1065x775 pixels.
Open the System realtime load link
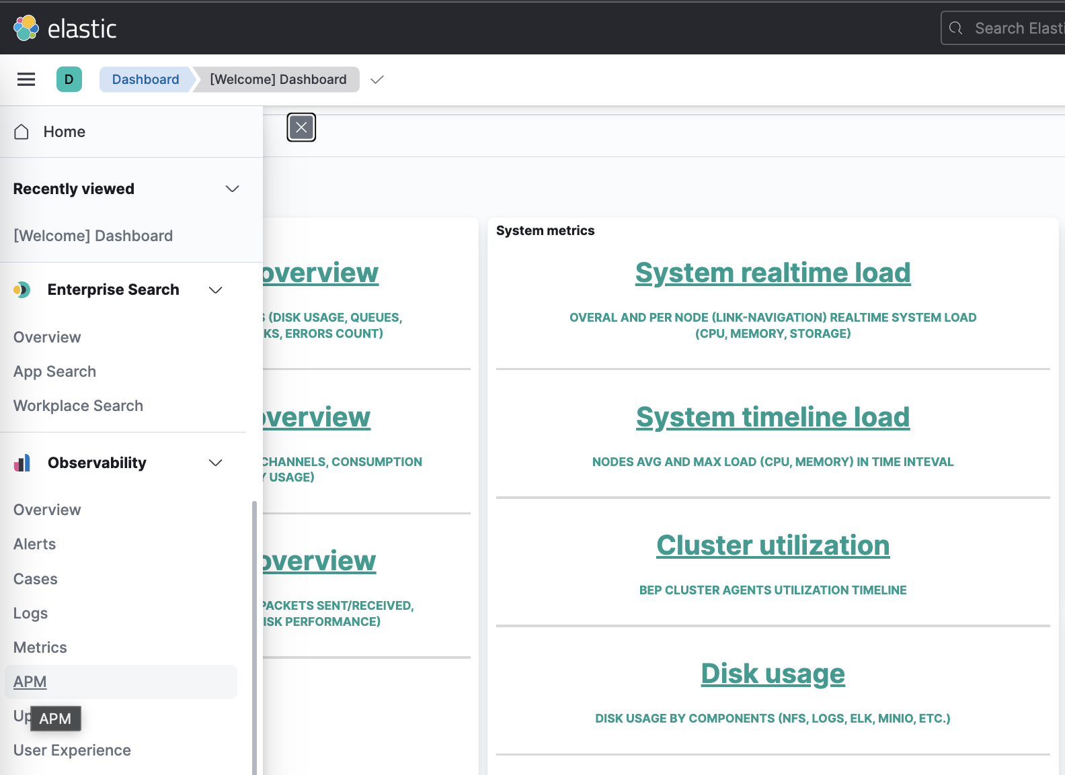(773, 273)
